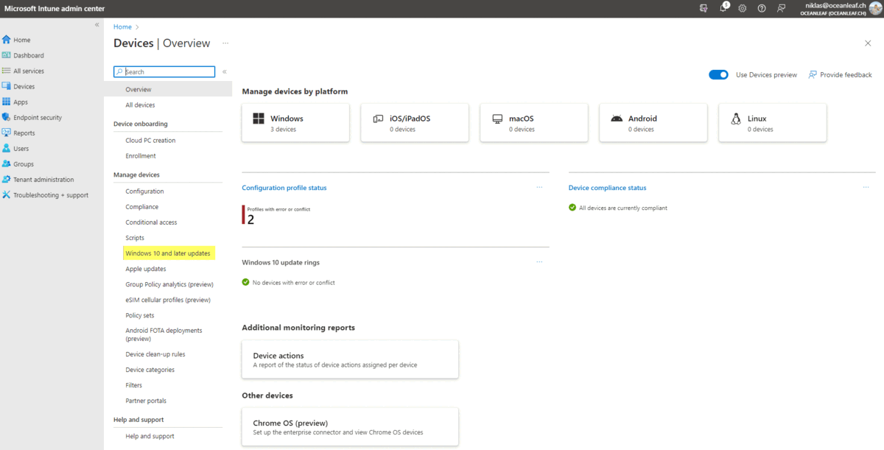Select Compliance under Manage devices

(x=142, y=207)
